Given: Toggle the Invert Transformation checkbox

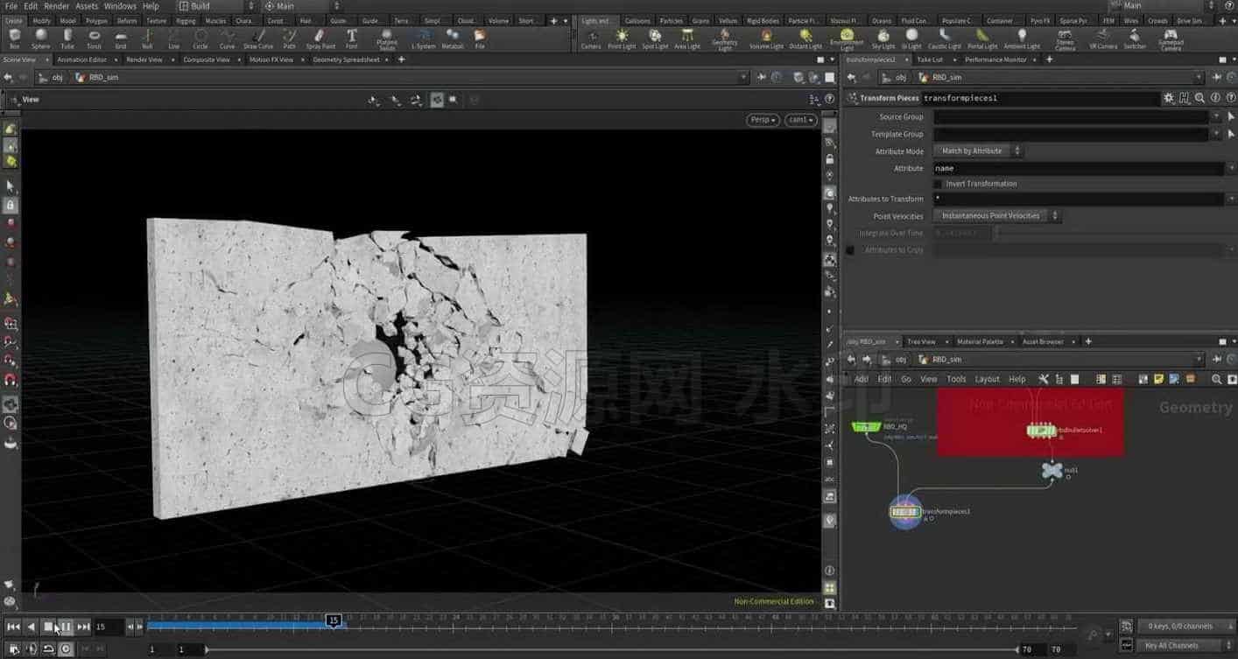Looking at the screenshot, I should 938,184.
